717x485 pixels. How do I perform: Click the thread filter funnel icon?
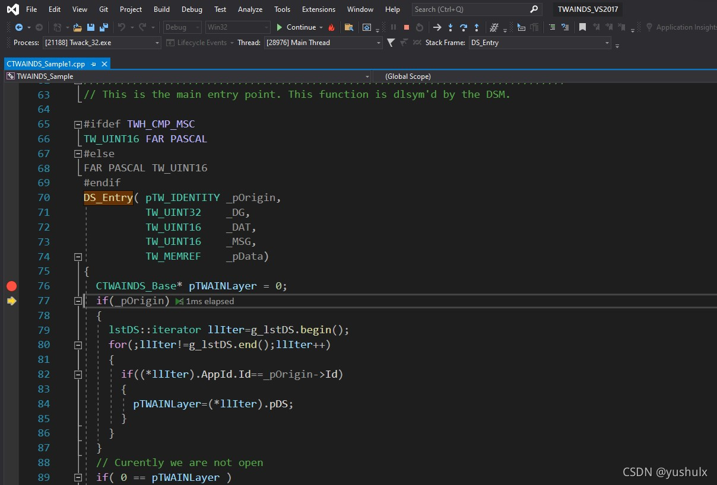[x=391, y=43]
